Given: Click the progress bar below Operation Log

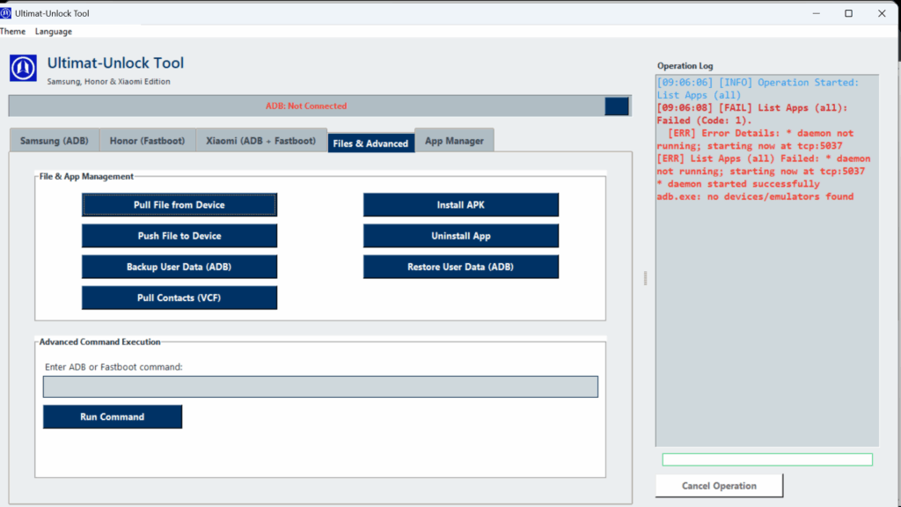Looking at the screenshot, I should (x=767, y=459).
